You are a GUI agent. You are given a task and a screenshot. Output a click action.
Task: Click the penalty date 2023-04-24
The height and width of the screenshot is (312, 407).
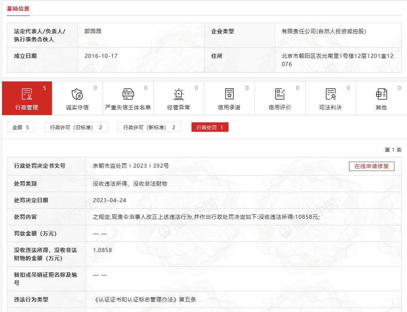[x=110, y=200]
